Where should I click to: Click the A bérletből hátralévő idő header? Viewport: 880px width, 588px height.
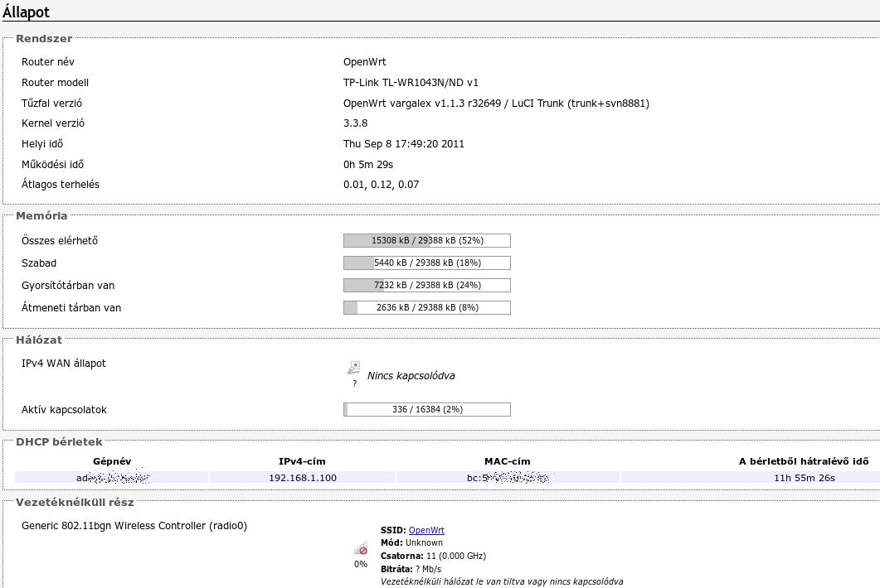(x=804, y=461)
